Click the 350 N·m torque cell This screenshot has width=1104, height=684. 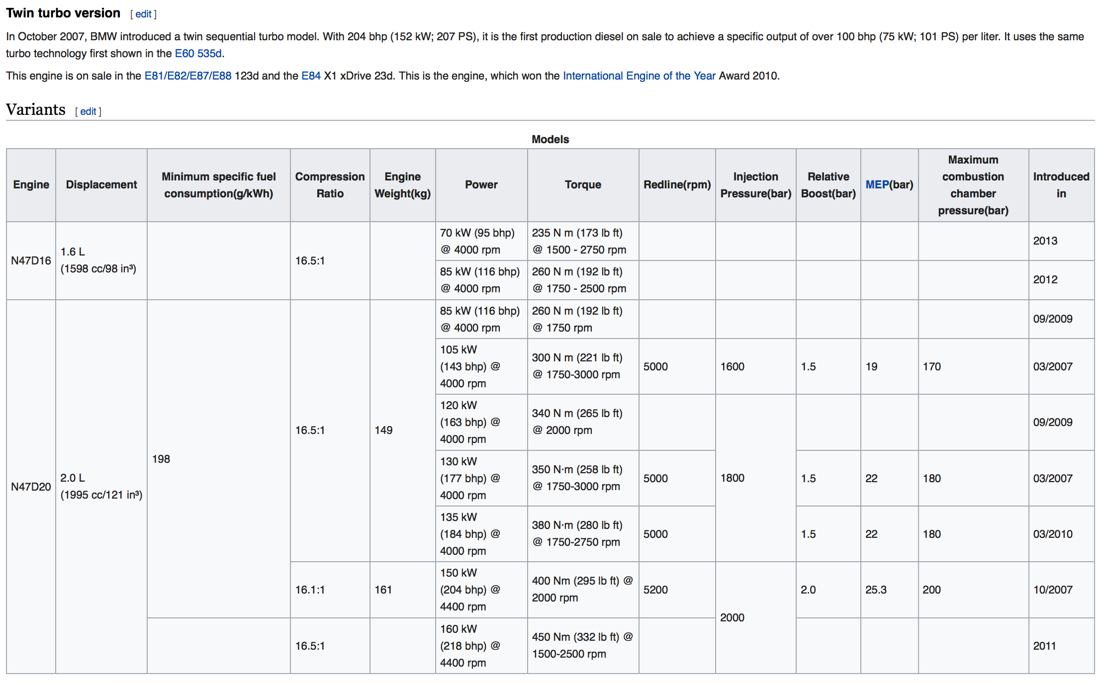[x=583, y=478]
